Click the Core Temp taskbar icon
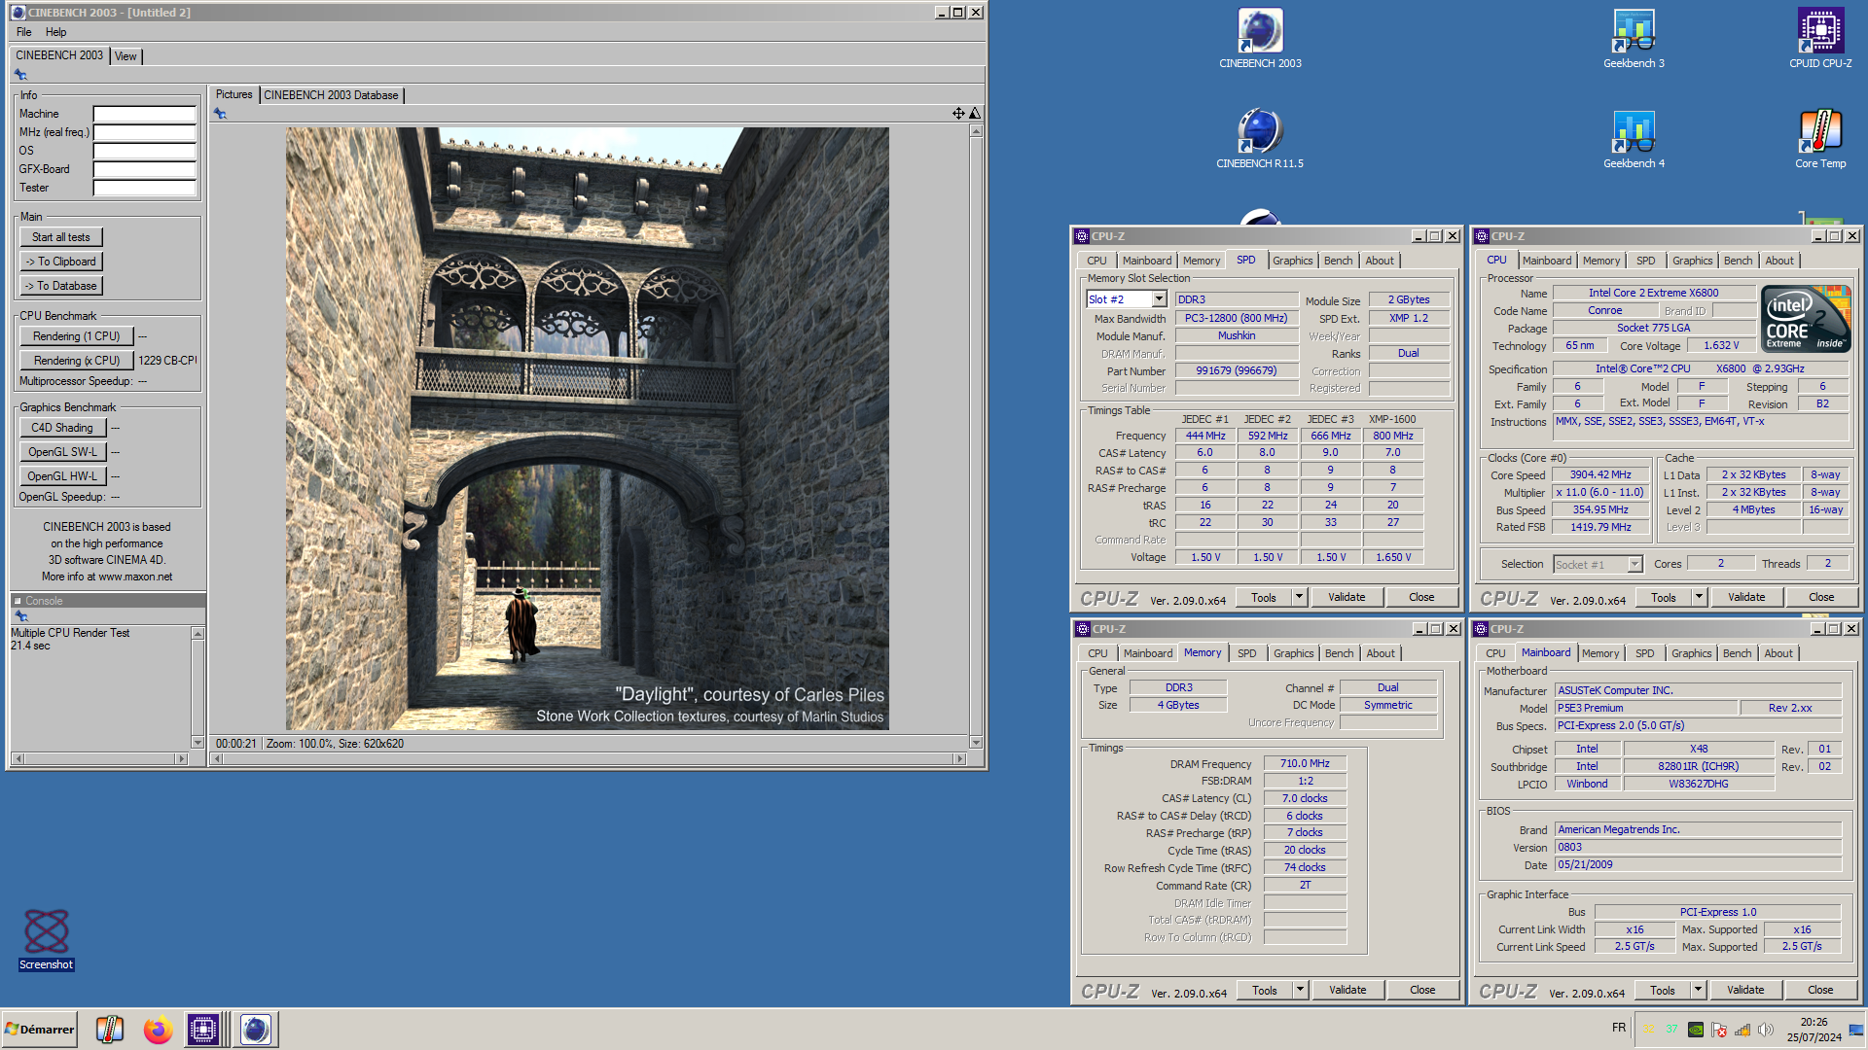 click(110, 1029)
